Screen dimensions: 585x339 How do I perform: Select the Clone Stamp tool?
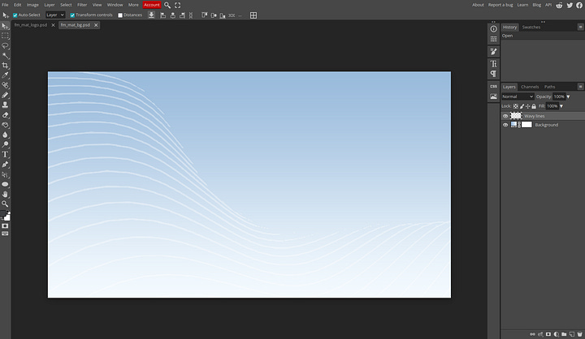pos(5,105)
